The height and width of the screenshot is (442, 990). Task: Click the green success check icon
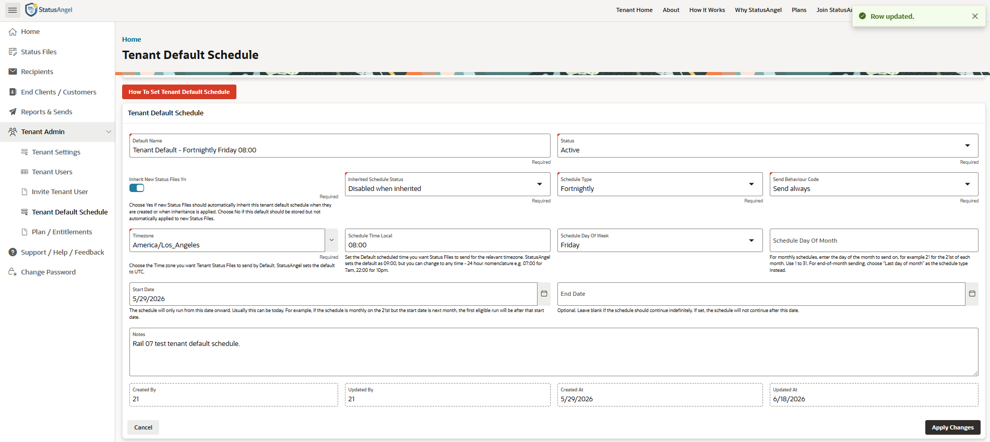click(x=863, y=16)
